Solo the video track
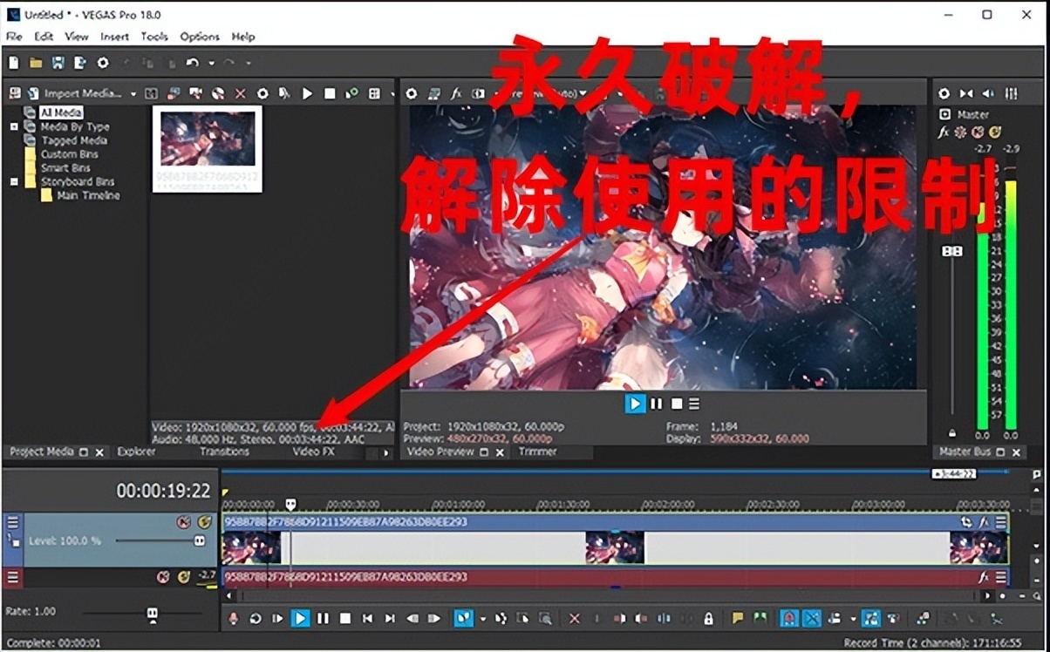 click(205, 522)
